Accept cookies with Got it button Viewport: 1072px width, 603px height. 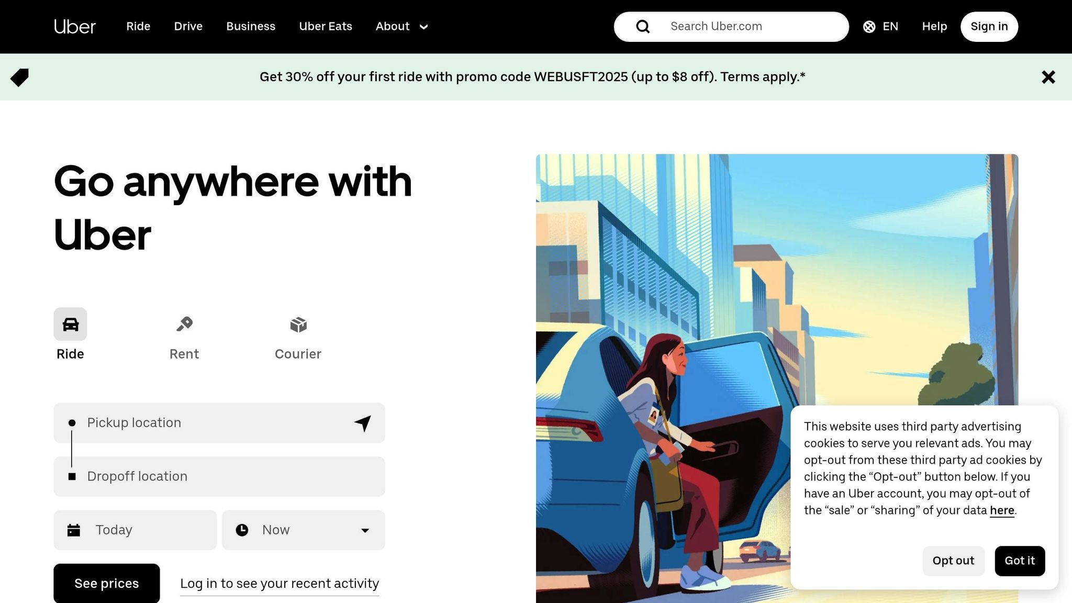coord(1020,561)
